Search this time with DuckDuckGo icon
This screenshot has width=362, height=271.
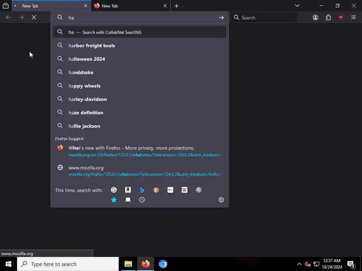pos(156,190)
